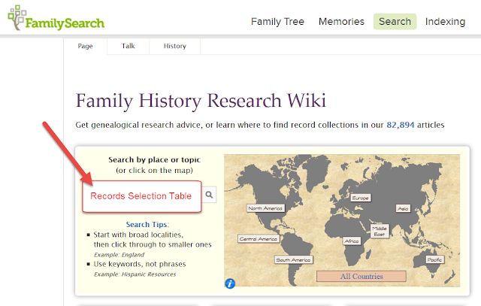Open the Family Tree menu

click(277, 22)
